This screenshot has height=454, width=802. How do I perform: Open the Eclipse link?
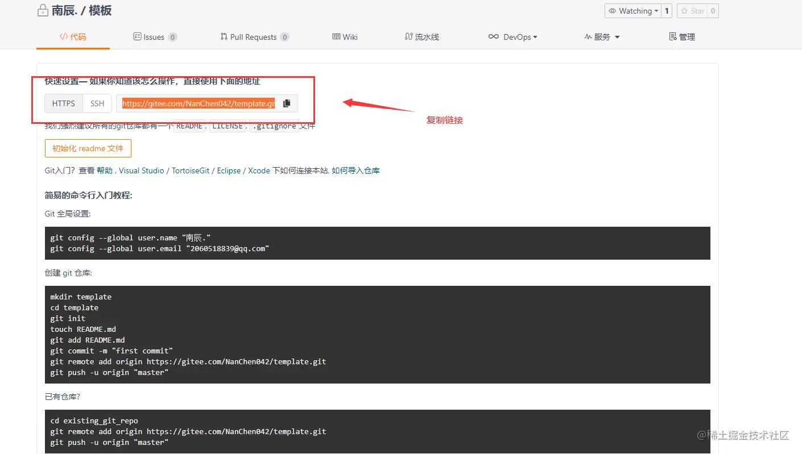point(229,170)
